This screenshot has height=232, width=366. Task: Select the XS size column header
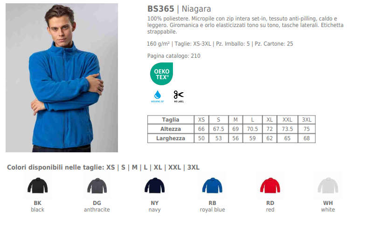point(201,120)
